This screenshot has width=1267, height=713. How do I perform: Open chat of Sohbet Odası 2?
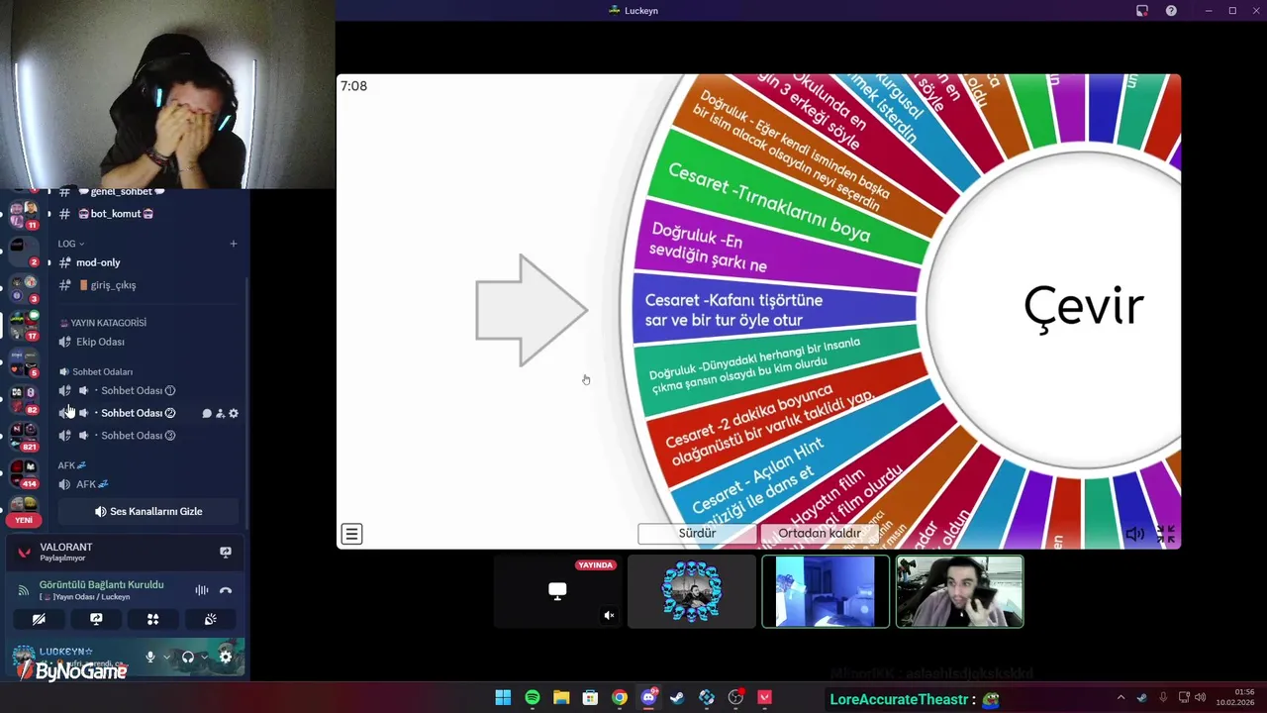click(x=207, y=413)
